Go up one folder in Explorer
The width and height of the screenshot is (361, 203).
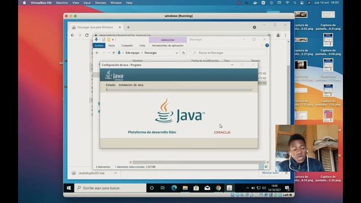coord(113,52)
